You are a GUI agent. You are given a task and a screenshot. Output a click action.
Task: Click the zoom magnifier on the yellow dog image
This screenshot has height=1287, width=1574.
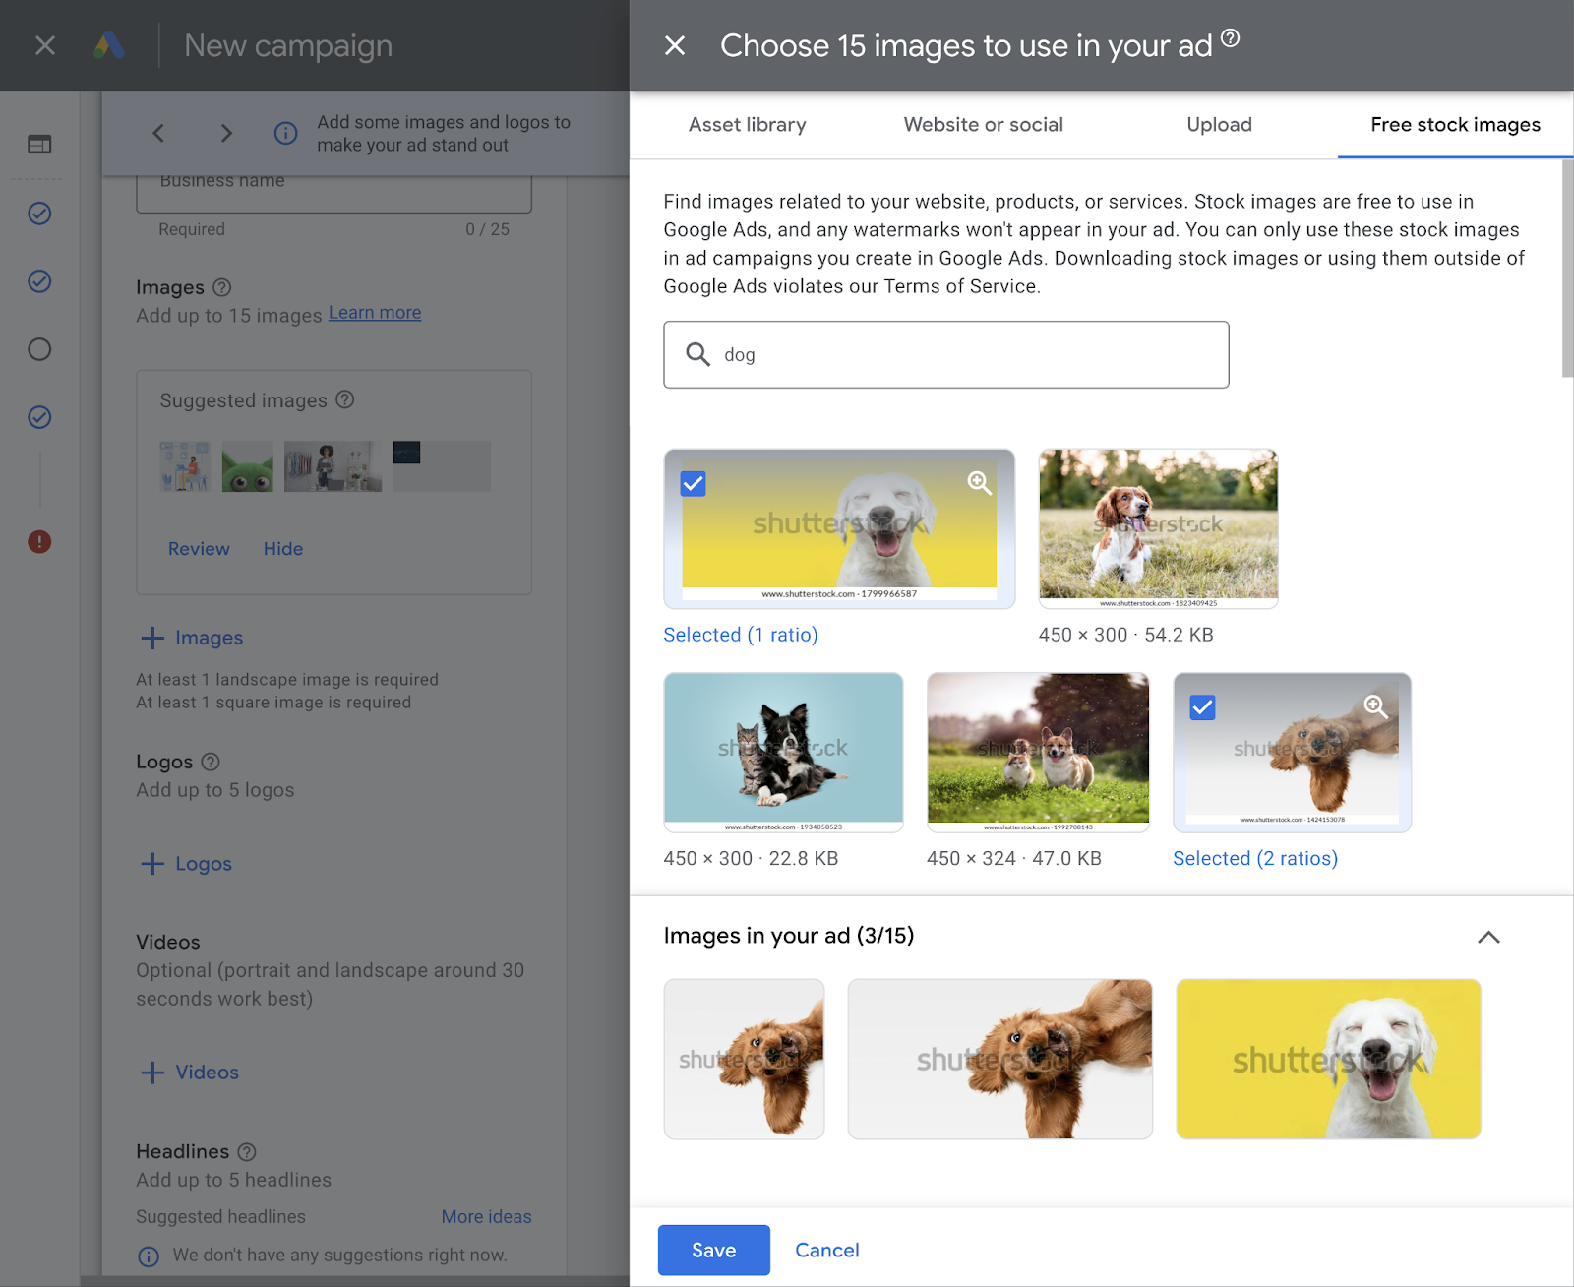[979, 483]
